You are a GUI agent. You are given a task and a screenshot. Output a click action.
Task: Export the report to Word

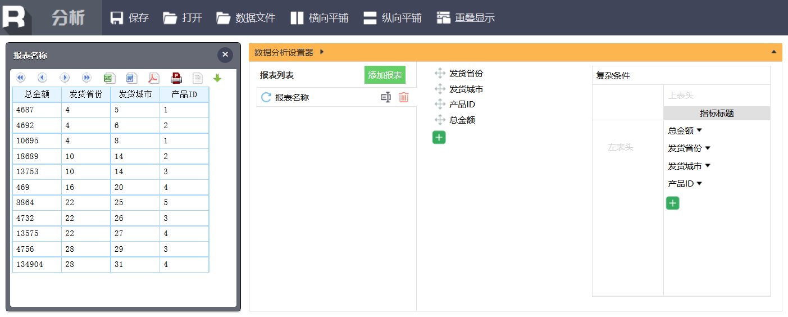tap(131, 78)
